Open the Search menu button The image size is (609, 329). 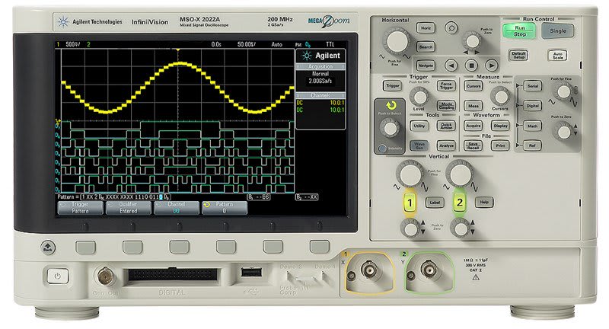click(x=426, y=47)
